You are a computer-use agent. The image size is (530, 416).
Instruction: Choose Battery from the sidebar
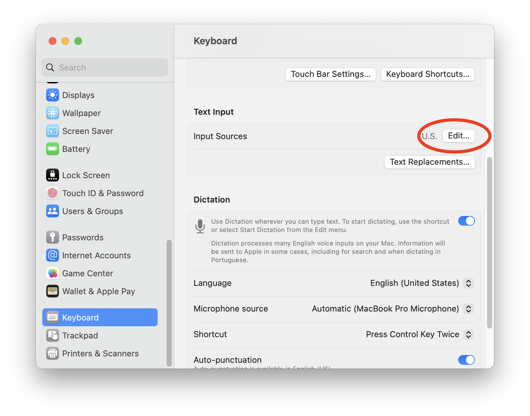pyautogui.click(x=100, y=149)
